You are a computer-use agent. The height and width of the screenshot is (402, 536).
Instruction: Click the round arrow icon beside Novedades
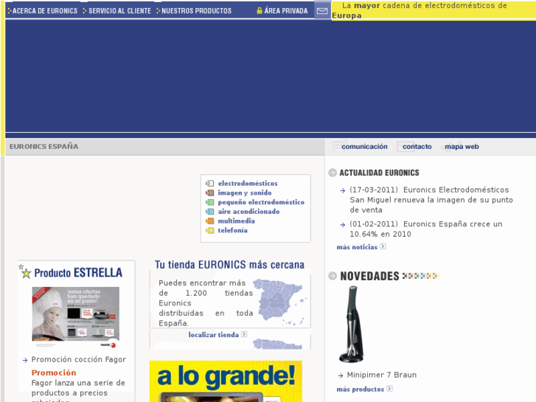point(333,276)
